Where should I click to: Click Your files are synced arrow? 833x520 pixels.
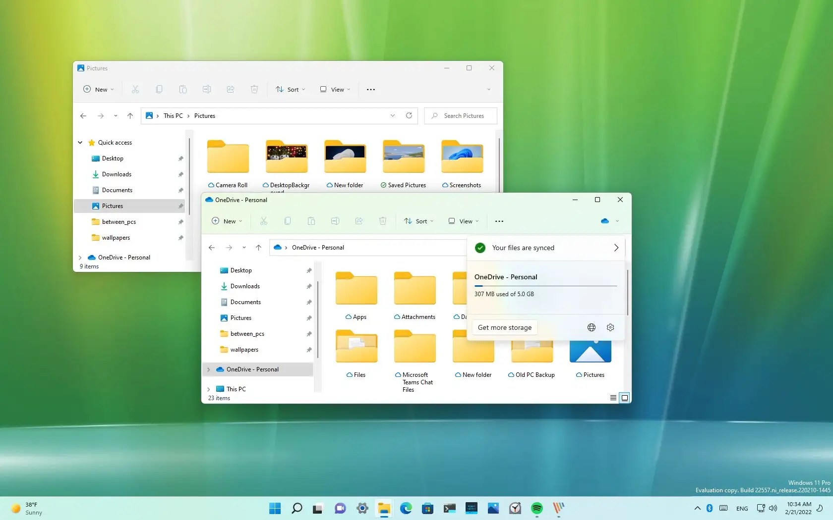tap(616, 248)
